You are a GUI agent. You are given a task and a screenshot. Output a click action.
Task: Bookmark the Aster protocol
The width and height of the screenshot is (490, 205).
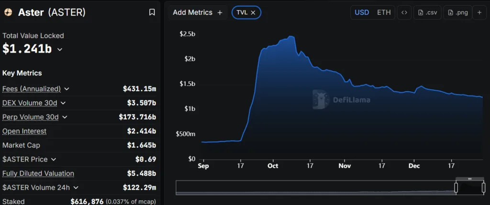152,12
